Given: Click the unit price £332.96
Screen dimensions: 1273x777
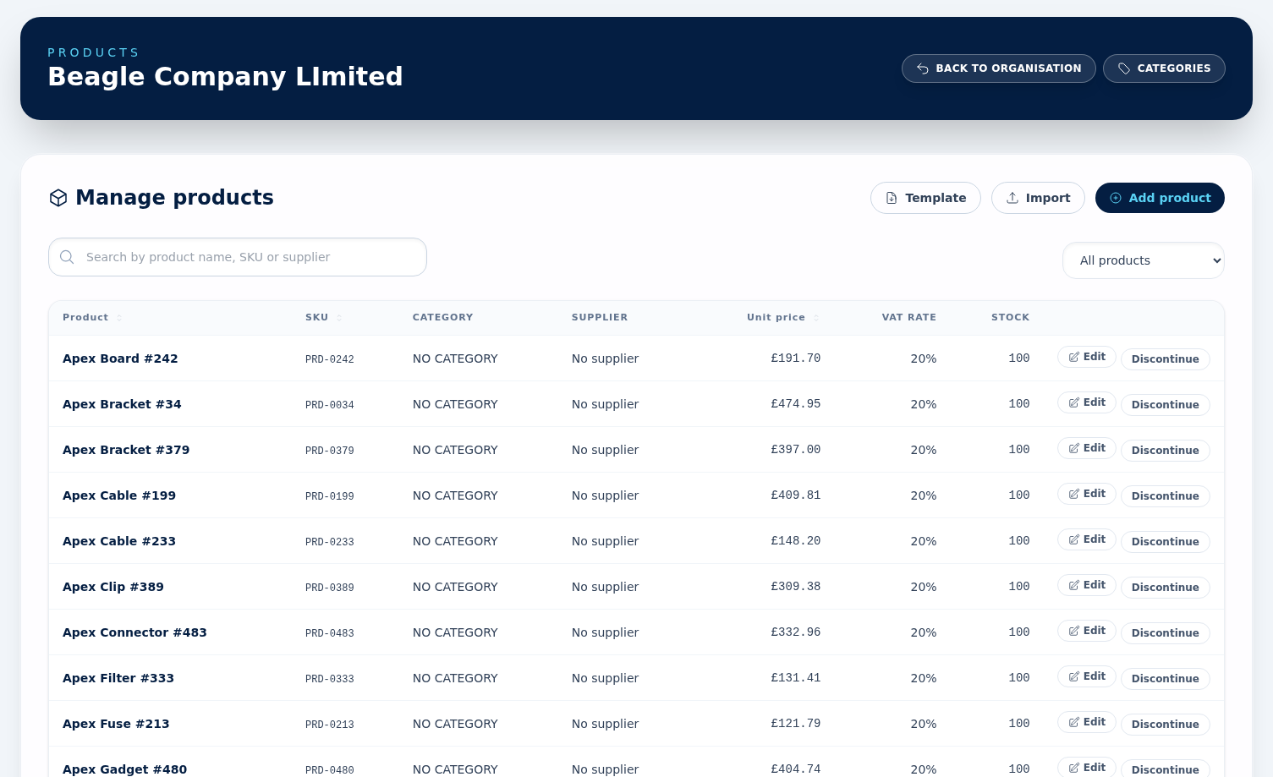Looking at the screenshot, I should coord(796,632).
